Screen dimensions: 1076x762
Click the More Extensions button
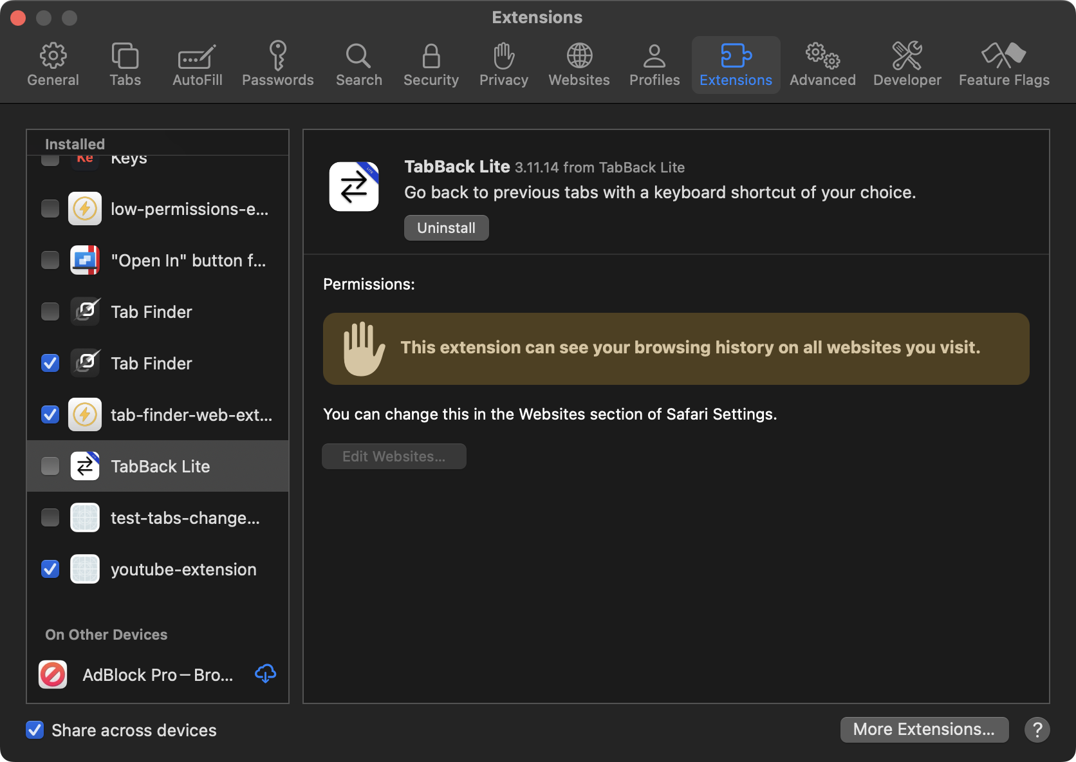[x=923, y=729]
